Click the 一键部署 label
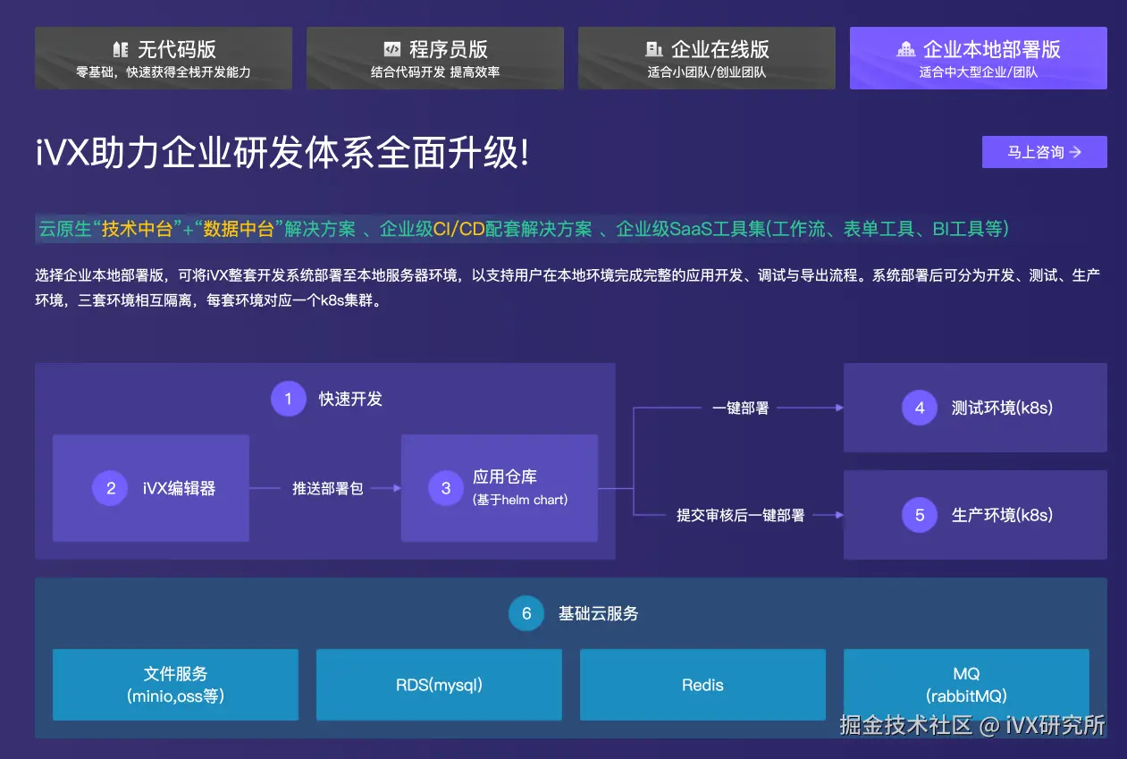The width and height of the screenshot is (1127, 759). click(x=741, y=408)
